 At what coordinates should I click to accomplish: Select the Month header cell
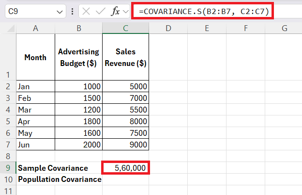[36, 57]
